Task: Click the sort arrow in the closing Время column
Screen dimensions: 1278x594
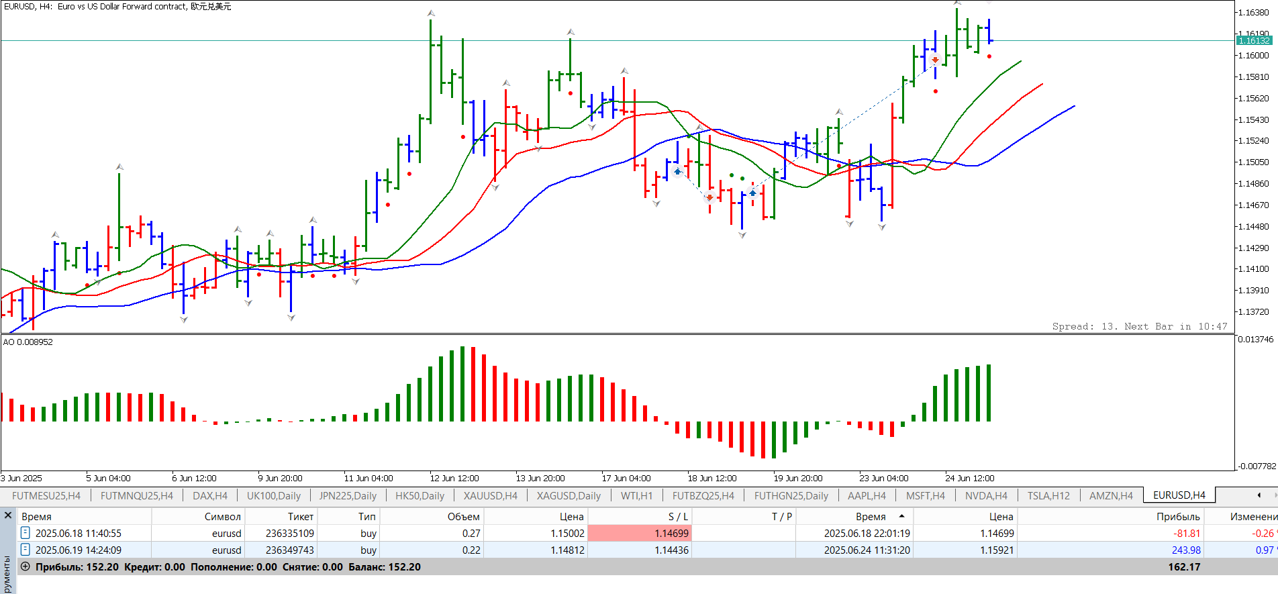Action: tap(901, 516)
